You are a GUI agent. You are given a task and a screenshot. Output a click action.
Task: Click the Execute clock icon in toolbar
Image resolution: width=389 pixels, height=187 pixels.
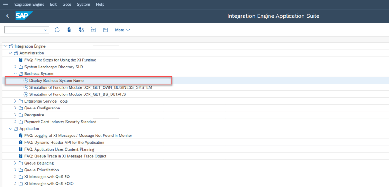point(57,30)
